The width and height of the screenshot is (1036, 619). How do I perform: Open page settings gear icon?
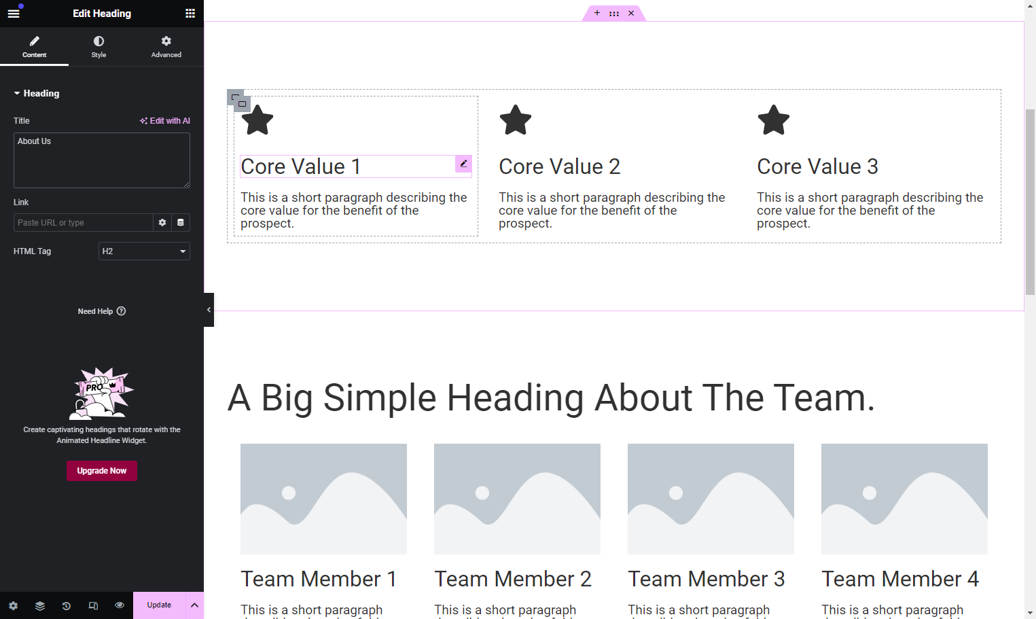14,605
